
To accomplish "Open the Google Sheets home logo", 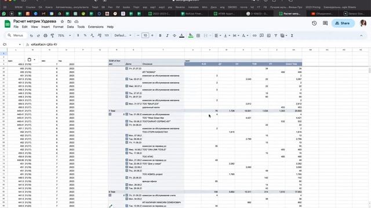I will click(8, 24).
